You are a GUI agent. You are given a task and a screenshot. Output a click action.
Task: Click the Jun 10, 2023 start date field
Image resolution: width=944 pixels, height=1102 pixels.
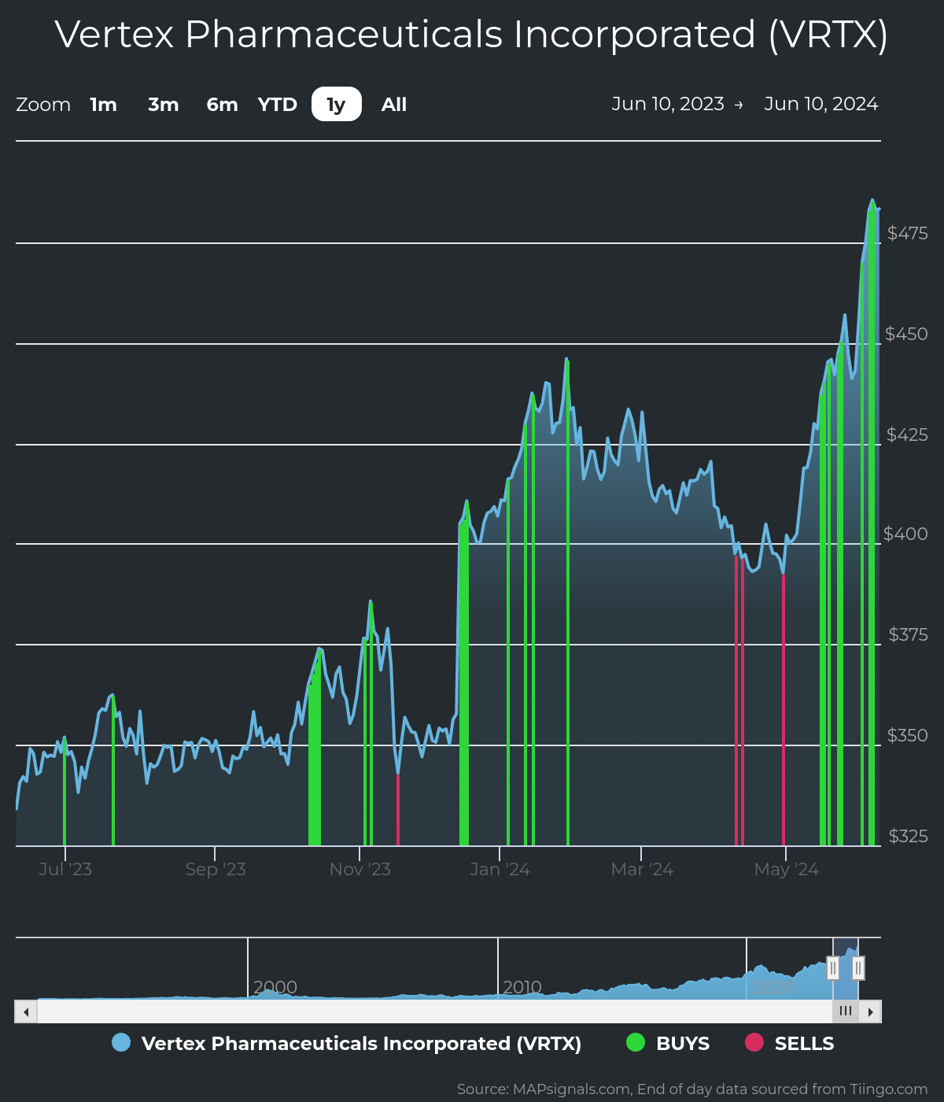point(669,103)
